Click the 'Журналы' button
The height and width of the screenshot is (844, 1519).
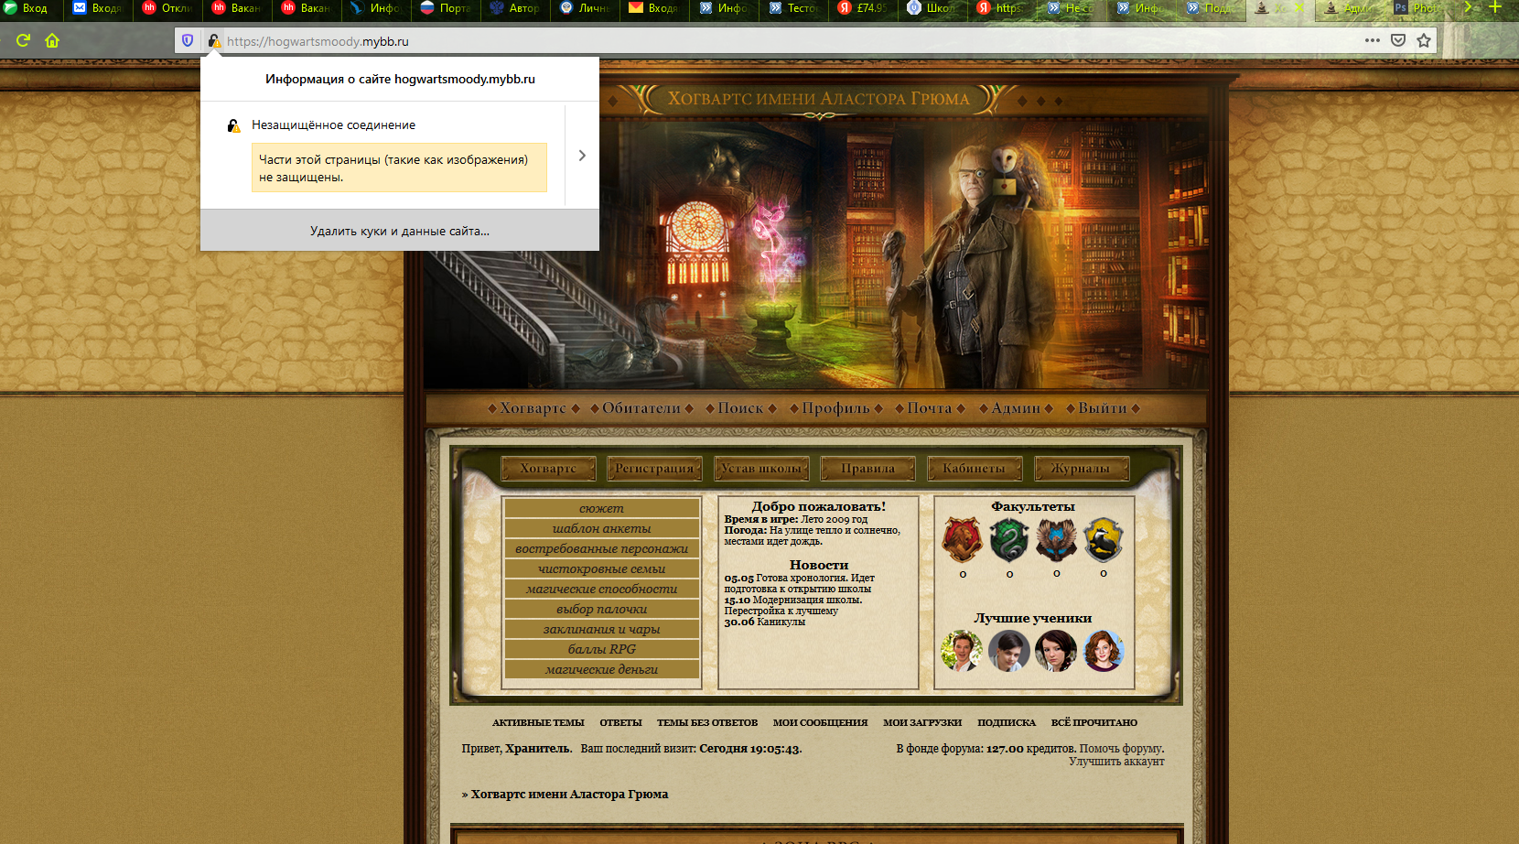pos(1081,469)
